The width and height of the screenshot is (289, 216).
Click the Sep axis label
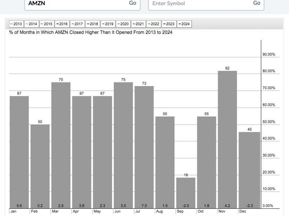pyautogui.click(x=180, y=211)
